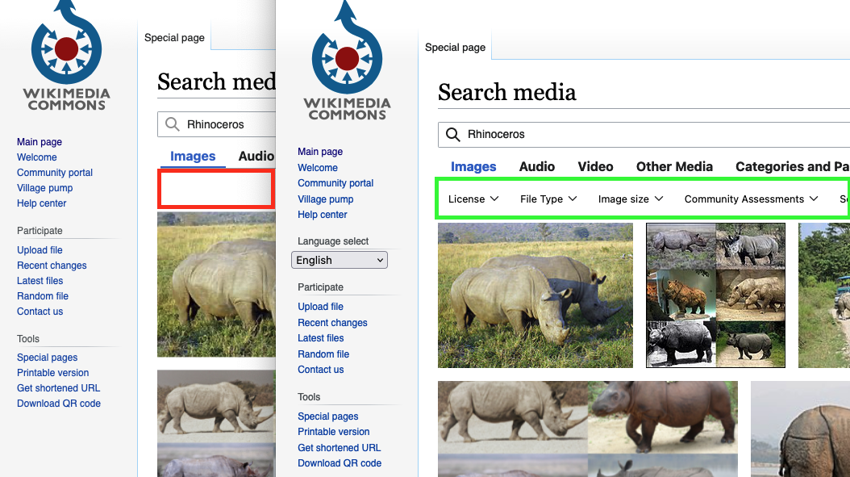Switch to Other Media tab
The height and width of the screenshot is (477, 850).
click(x=674, y=166)
